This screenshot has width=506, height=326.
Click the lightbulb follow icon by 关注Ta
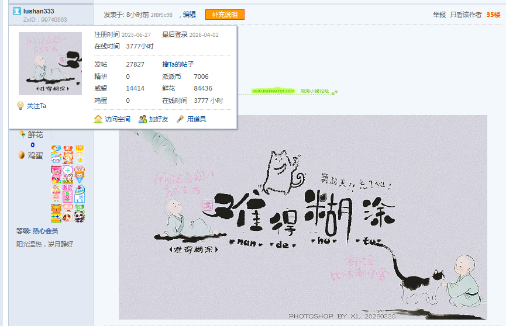pyautogui.click(x=20, y=106)
